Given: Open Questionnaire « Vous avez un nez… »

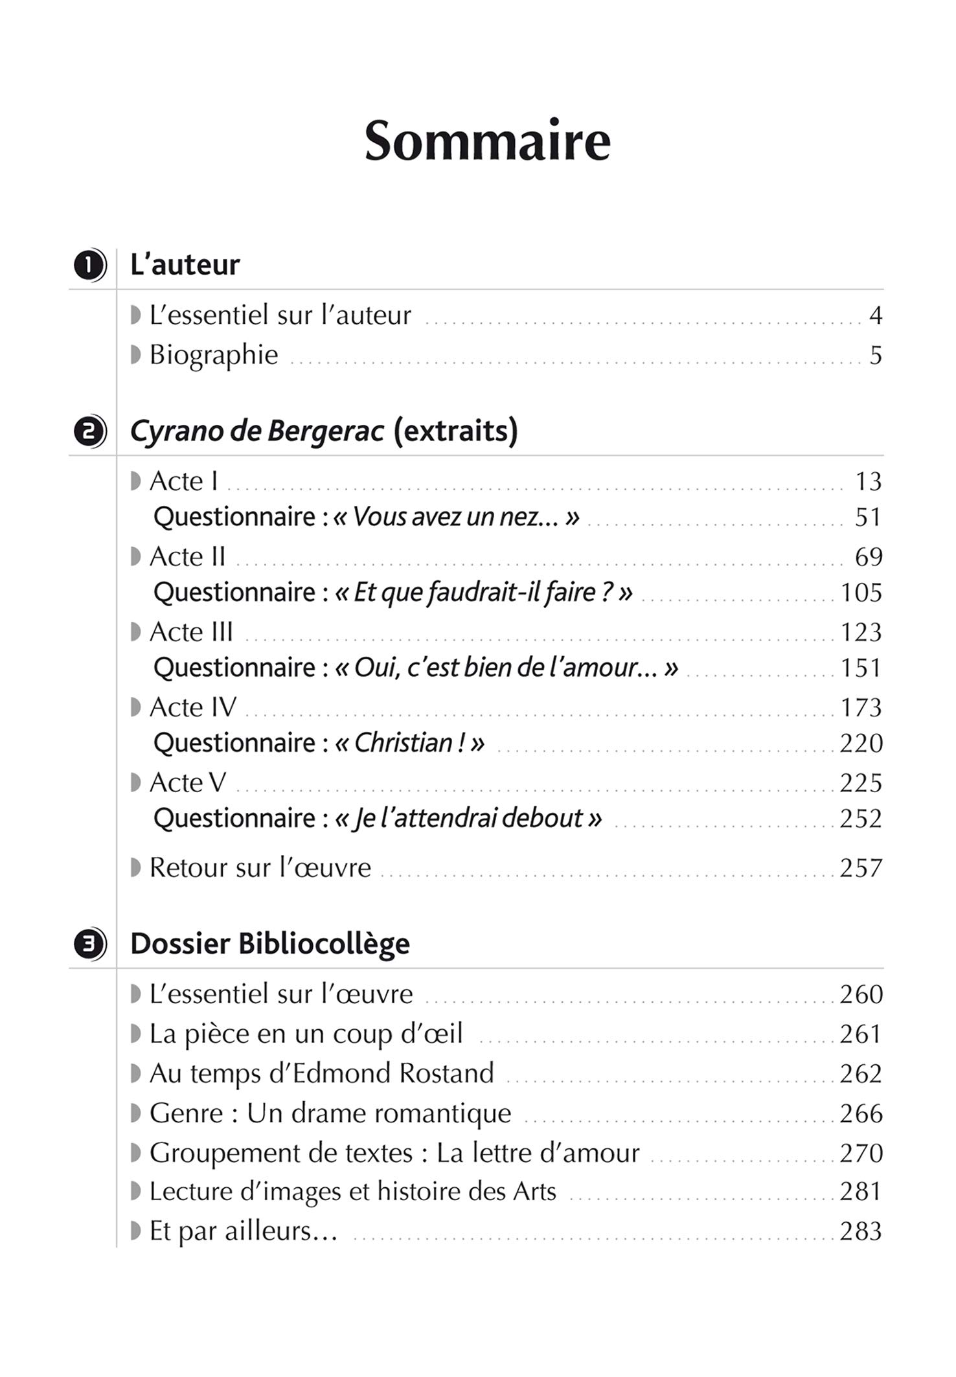Looking at the screenshot, I should pos(366,518).
